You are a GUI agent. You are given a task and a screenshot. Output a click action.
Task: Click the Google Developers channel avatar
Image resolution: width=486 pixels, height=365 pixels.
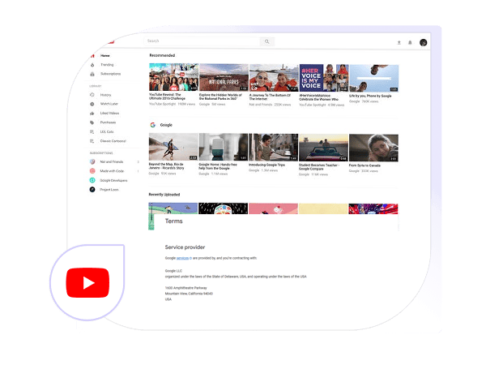click(92, 180)
